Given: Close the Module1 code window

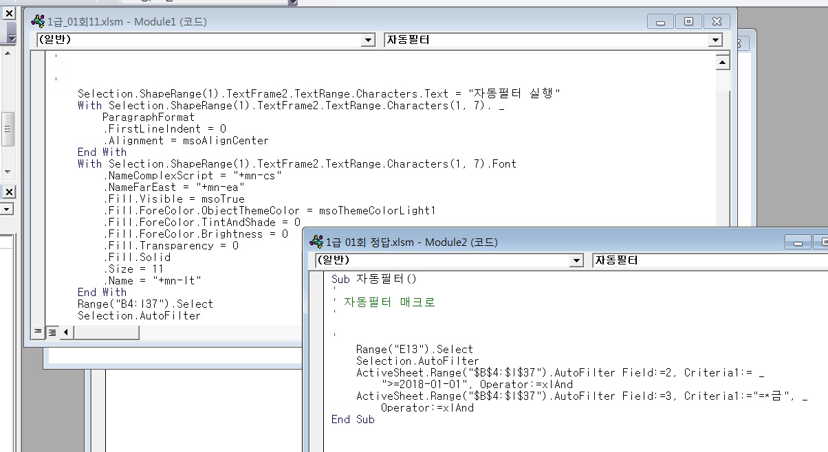Looking at the screenshot, I should [x=717, y=22].
